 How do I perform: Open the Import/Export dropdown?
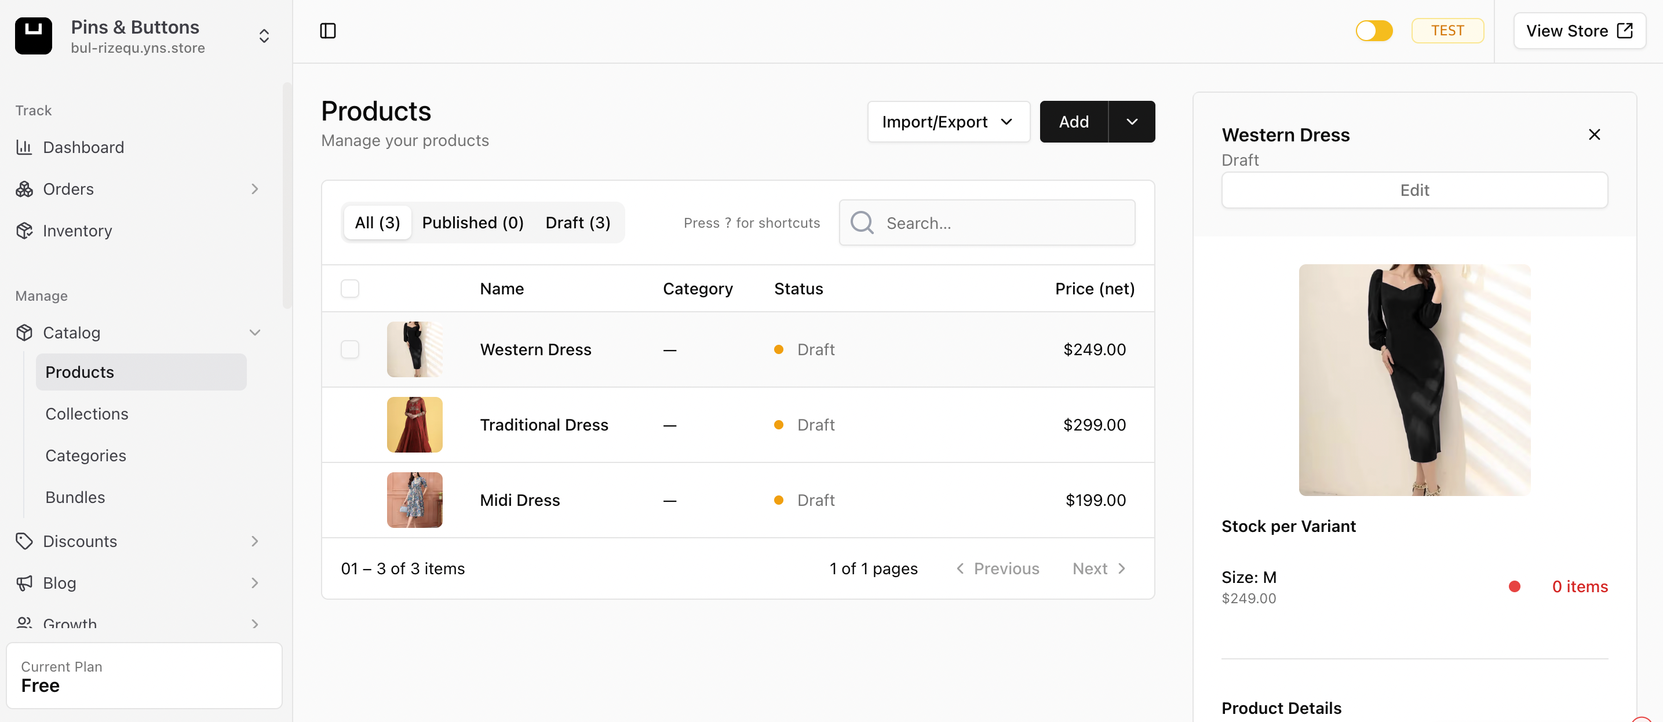948,122
